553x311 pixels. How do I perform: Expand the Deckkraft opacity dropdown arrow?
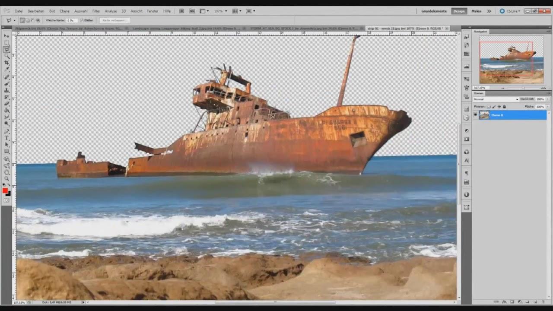[548, 99]
